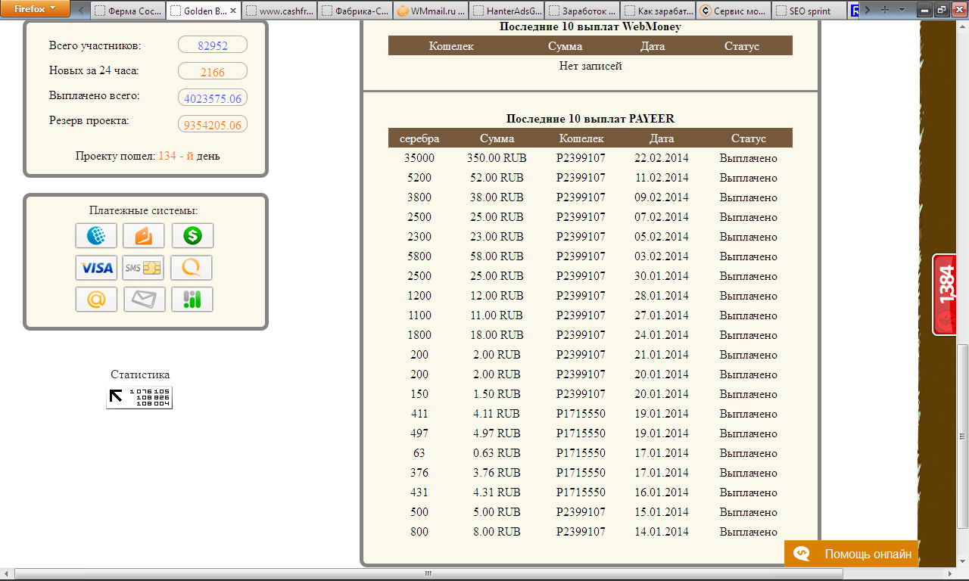This screenshot has width=969, height=581.
Task: Open the Помощь онлайн help button
Action: pos(852,555)
